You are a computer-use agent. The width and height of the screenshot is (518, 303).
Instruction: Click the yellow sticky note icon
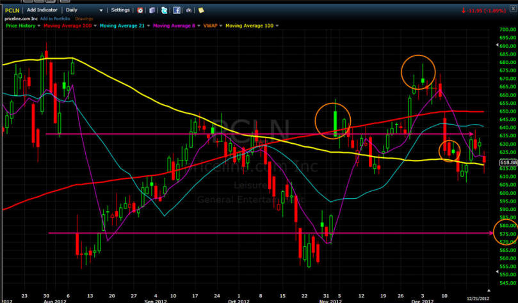click(201, 11)
